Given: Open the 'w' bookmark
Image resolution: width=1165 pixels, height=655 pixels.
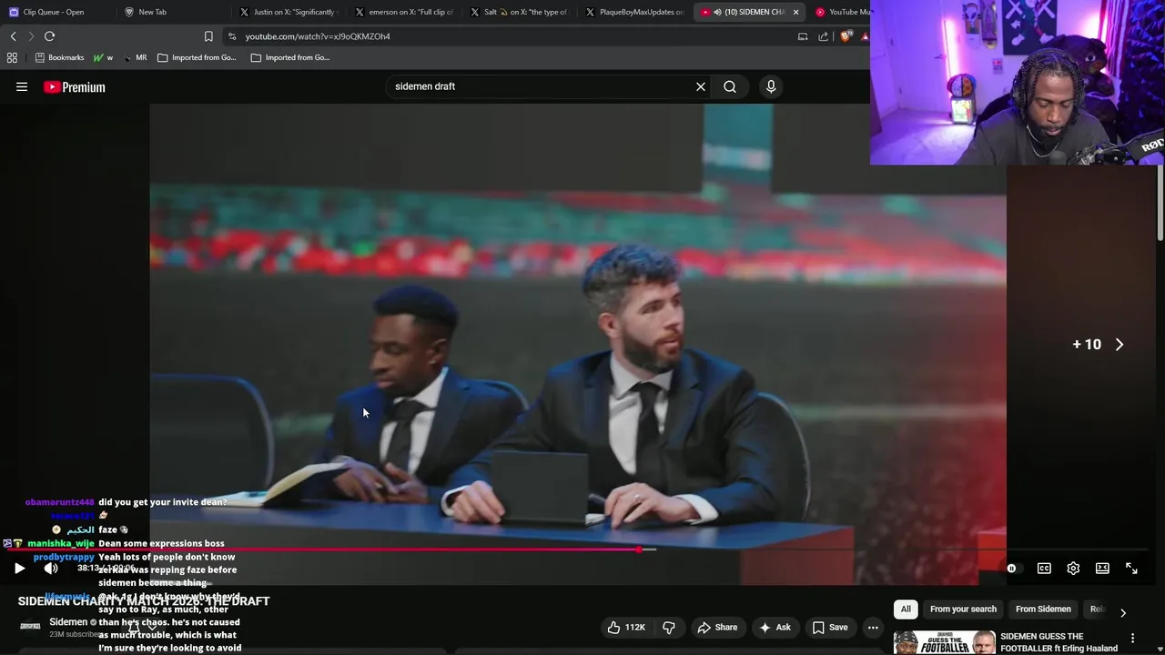Looking at the screenshot, I should [x=103, y=57].
